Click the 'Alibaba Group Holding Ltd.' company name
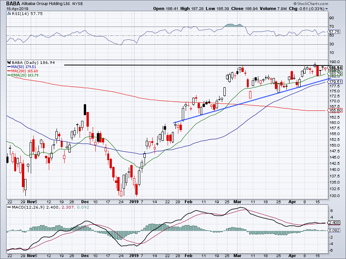The image size is (346, 259). coord(46,4)
